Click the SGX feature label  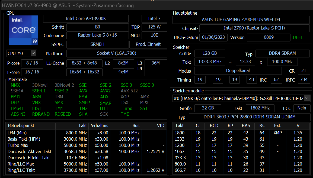tap(104, 114)
